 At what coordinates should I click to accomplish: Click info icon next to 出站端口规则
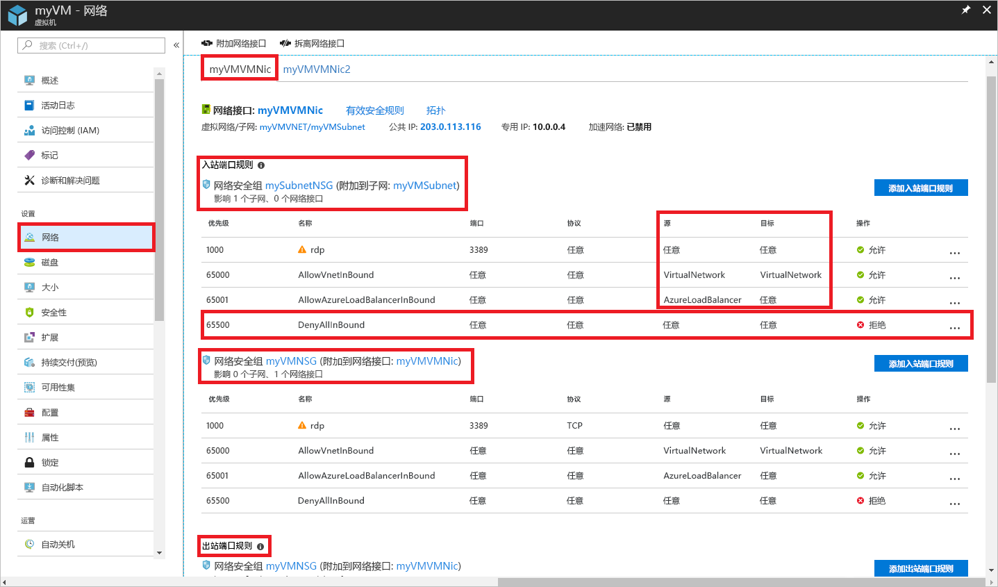tap(260, 546)
